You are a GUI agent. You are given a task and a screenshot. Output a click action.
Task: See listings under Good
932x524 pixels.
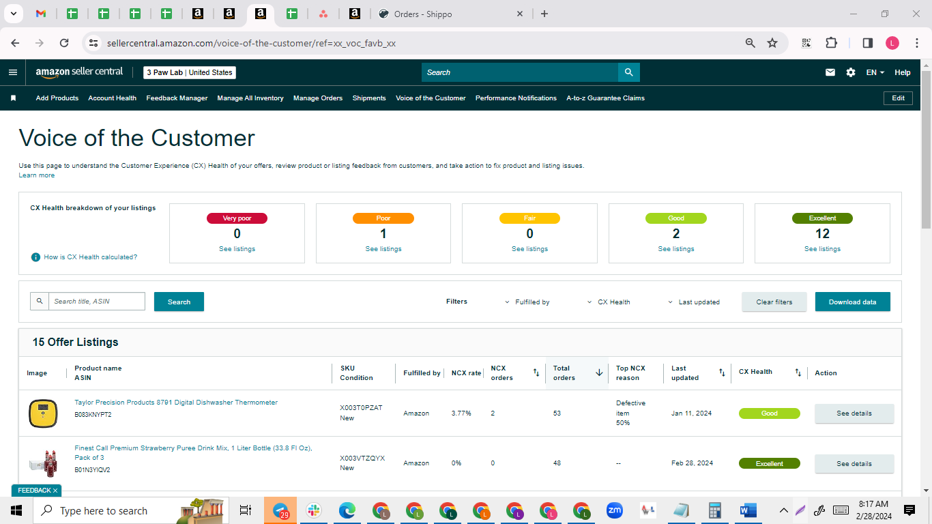click(x=676, y=249)
